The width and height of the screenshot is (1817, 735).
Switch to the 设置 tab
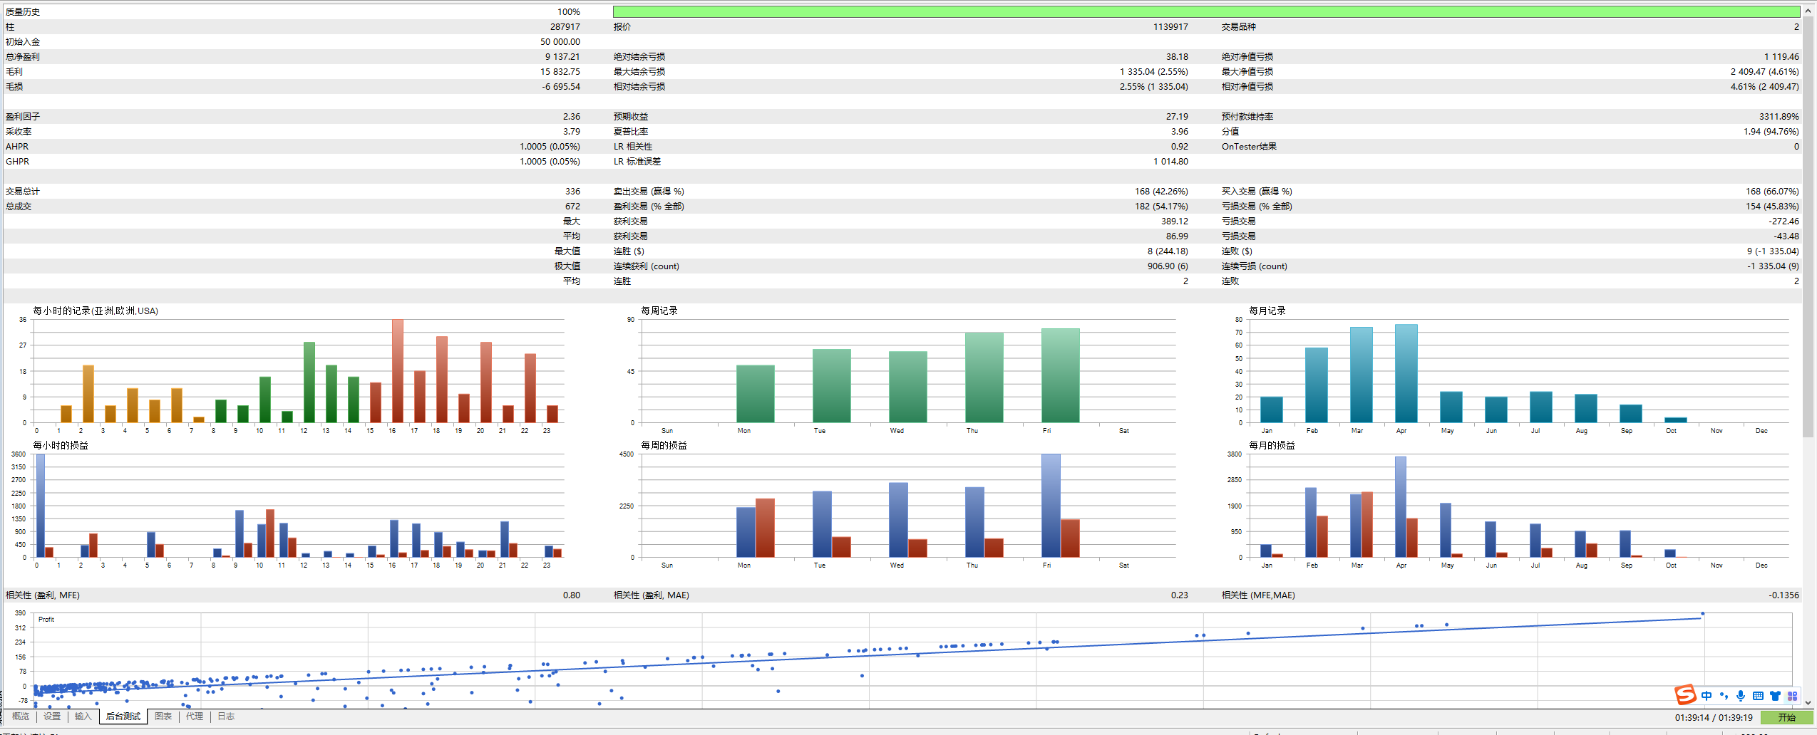coord(52,716)
